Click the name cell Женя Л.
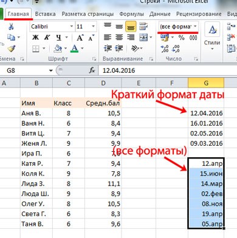This screenshot has height=238, width=237. coord(36,143)
